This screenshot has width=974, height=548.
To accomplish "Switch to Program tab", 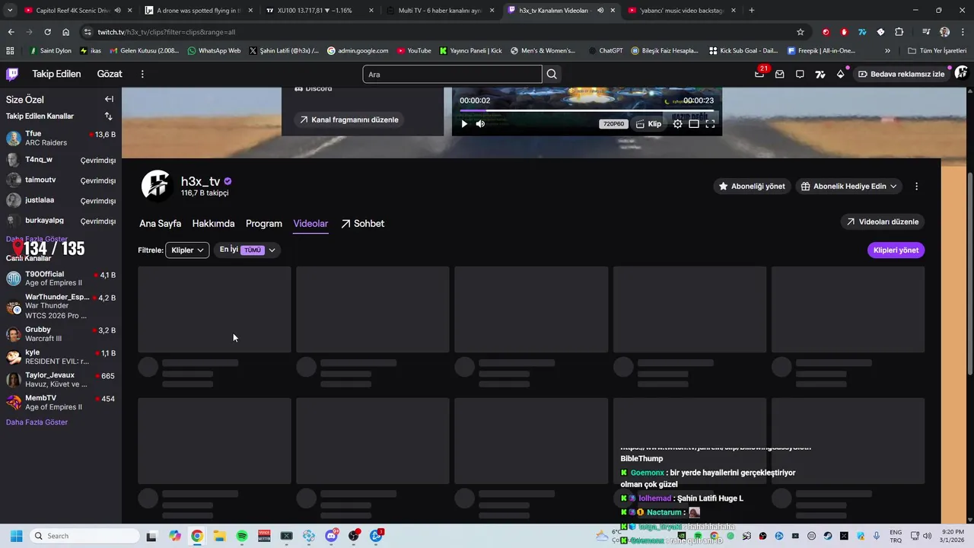I will [264, 224].
